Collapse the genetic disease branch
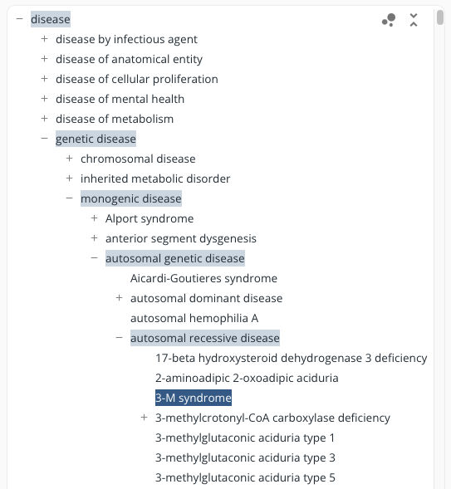This screenshot has width=451, height=489. tap(44, 139)
